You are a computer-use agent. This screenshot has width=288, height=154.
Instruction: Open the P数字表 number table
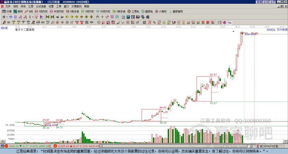[x=73, y=11]
